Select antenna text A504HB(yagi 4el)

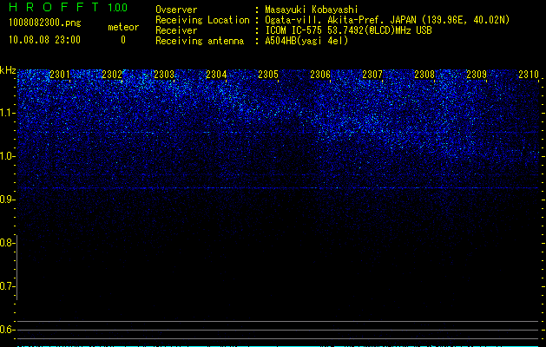[x=306, y=41]
